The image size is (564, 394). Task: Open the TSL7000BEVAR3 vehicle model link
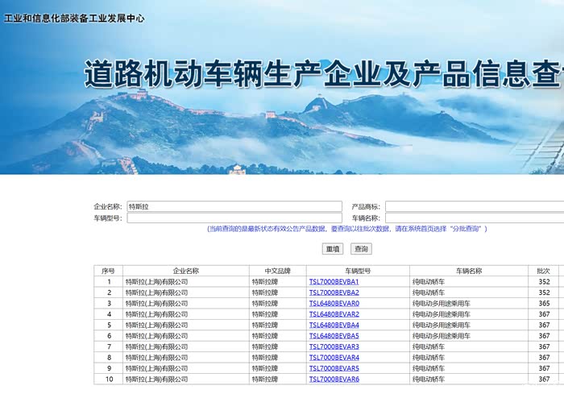334,346
